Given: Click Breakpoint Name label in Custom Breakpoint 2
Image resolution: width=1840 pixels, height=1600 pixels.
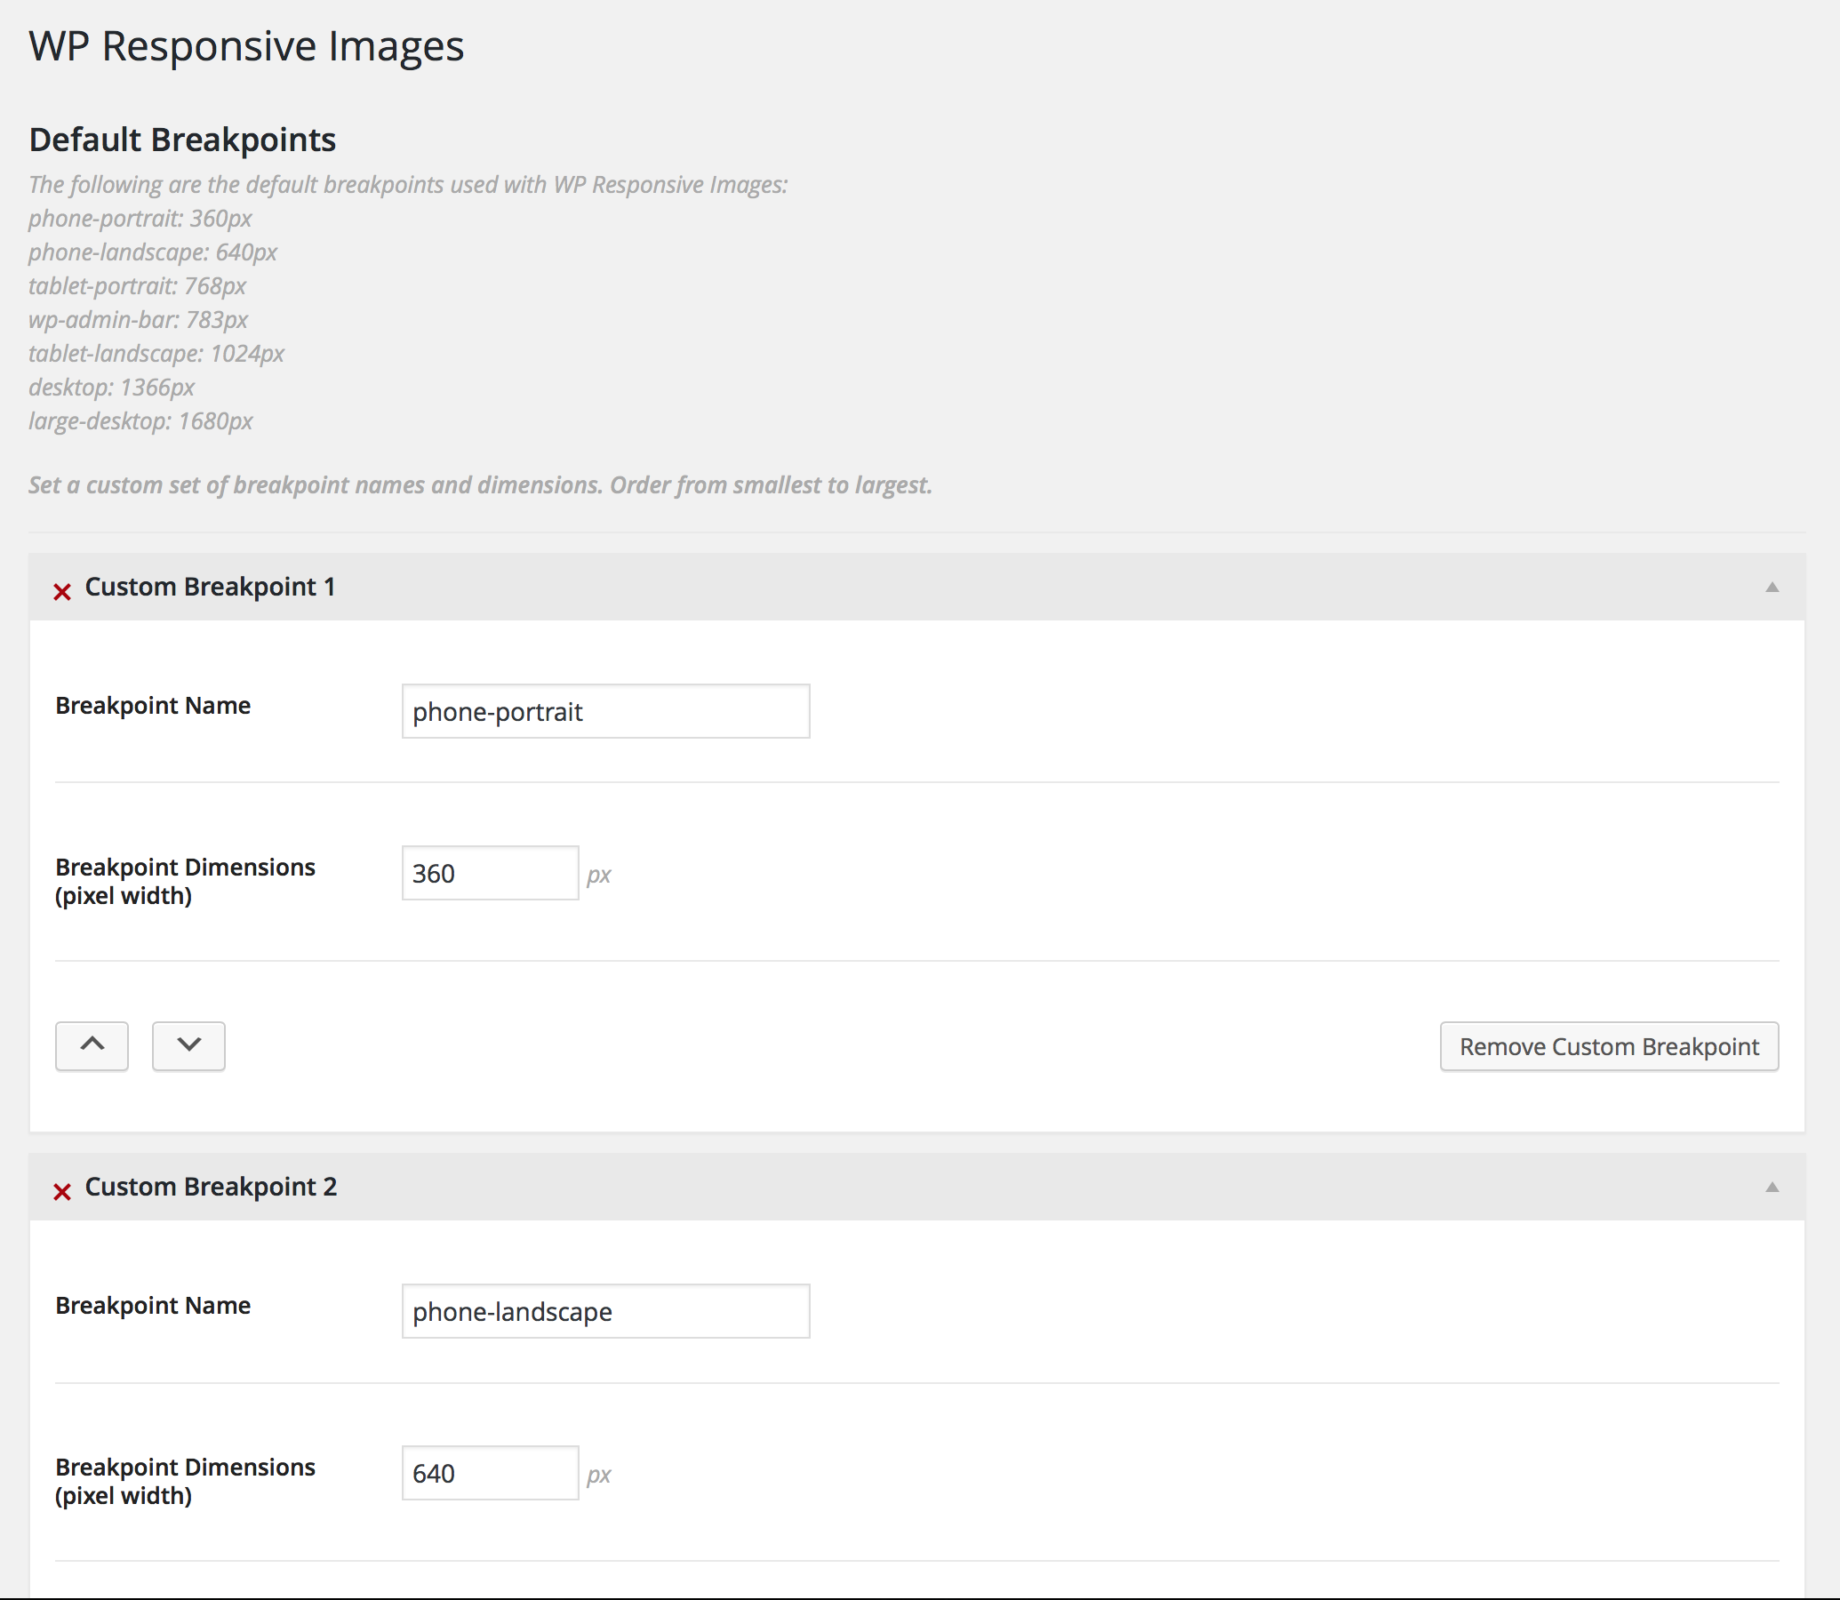Looking at the screenshot, I should pyautogui.click(x=153, y=1306).
